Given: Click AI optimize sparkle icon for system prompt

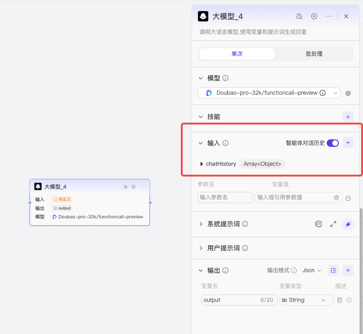Looking at the screenshot, I should tap(348, 224).
